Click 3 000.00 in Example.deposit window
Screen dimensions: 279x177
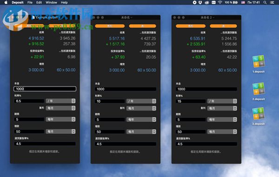click(x=36, y=70)
